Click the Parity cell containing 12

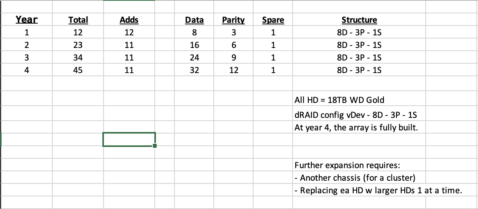233,71
